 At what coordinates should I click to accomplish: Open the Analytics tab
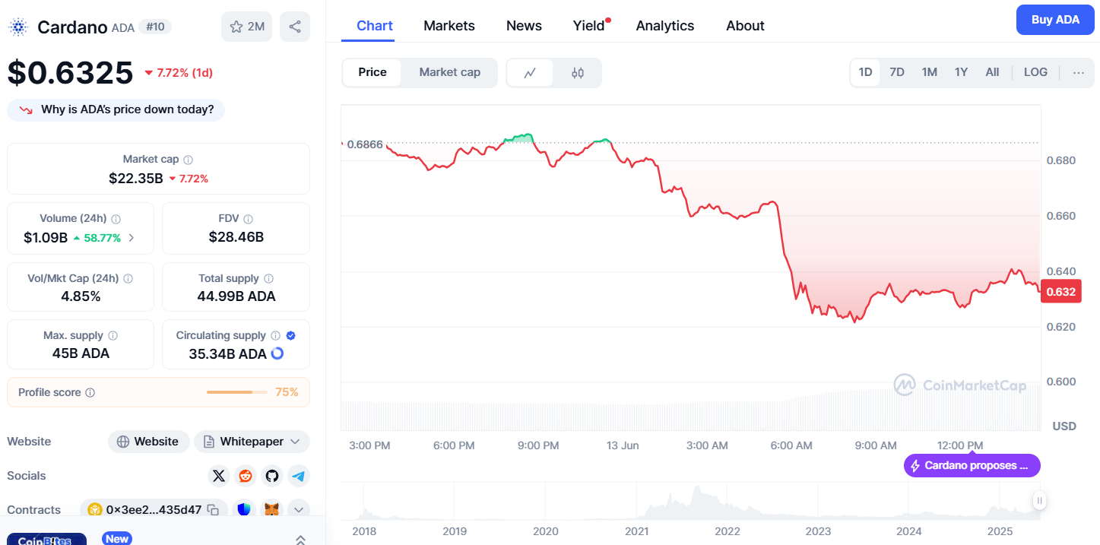click(664, 26)
